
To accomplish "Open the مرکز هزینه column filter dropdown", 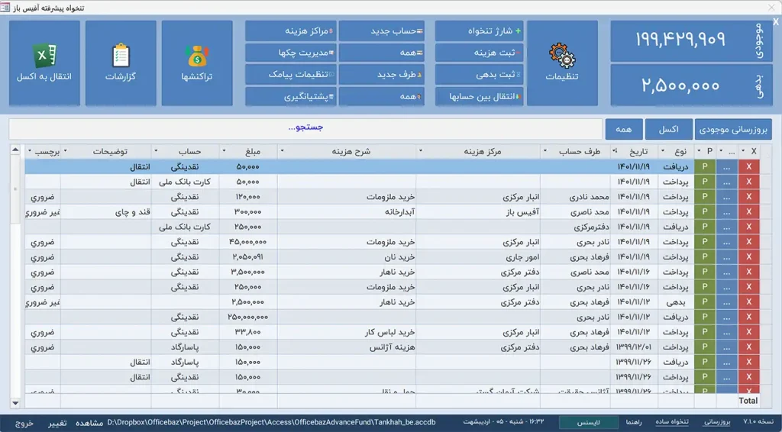I will click(421, 151).
